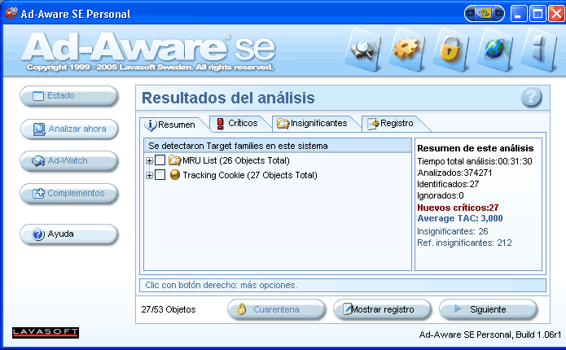The height and width of the screenshot is (350, 566).
Task: Open Ad-Watch from the sidebar
Action: coord(68,160)
